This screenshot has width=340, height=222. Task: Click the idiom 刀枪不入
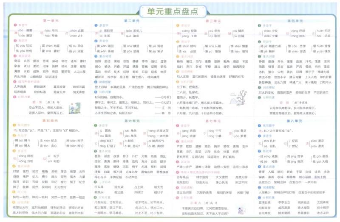tap(326, 82)
